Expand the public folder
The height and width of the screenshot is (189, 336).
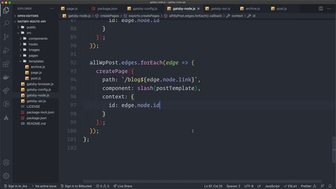(31, 27)
